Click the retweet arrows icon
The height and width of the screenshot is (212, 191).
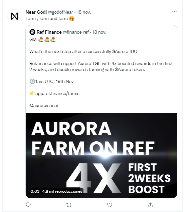[69, 205]
